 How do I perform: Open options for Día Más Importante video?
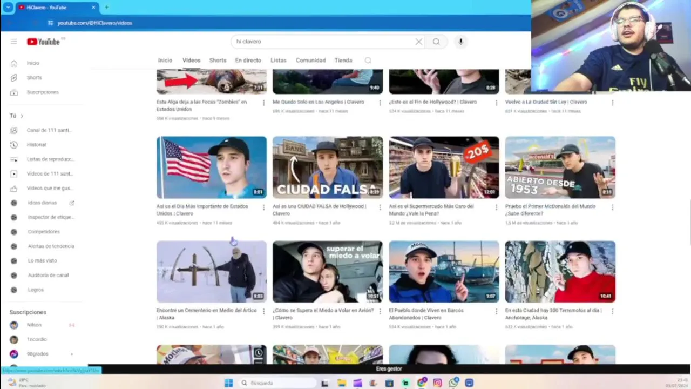coord(263,207)
